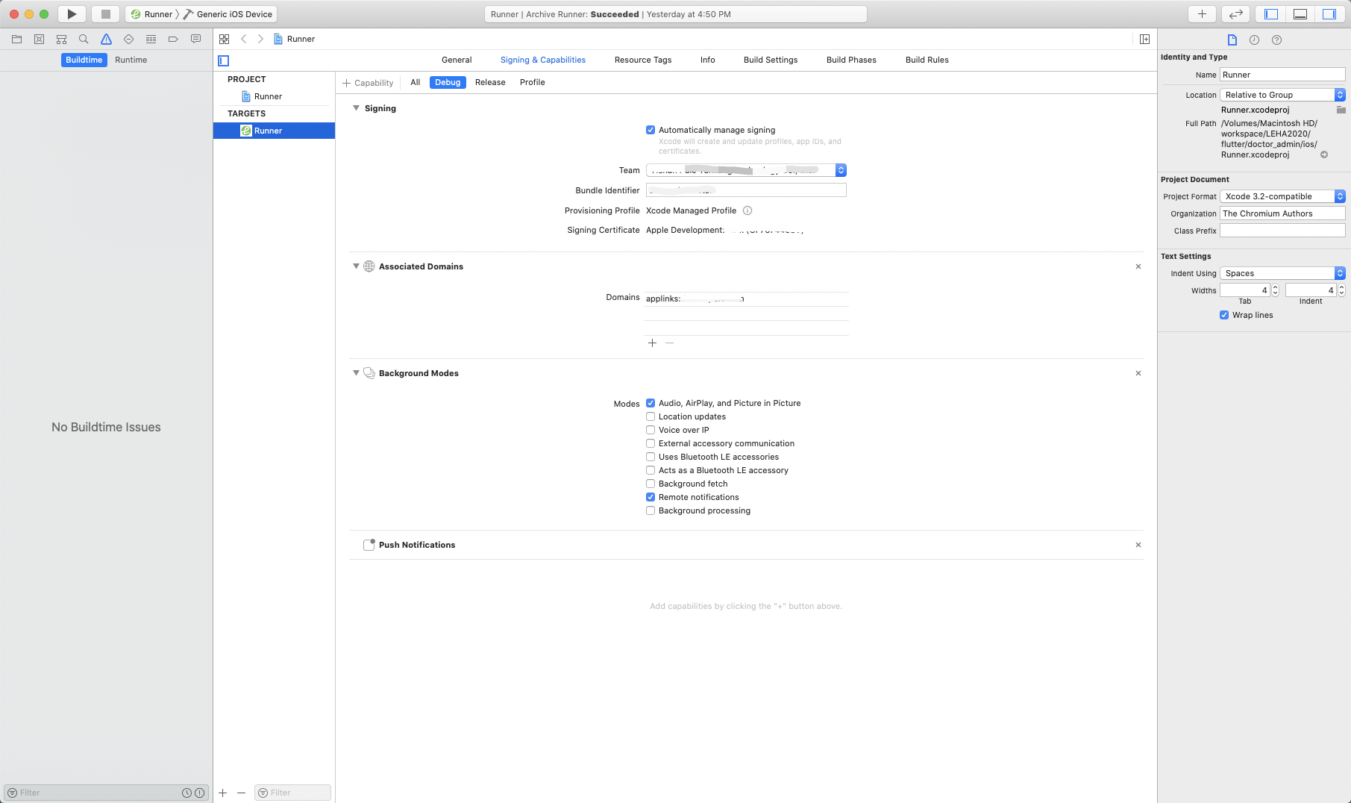Viewport: 1351px width, 803px height.
Task: Open the Build Settings tab
Action: [771, 60]
